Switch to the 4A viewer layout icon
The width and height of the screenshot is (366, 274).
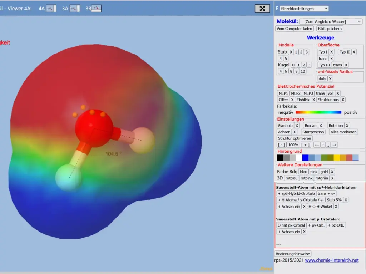[51, 9]
